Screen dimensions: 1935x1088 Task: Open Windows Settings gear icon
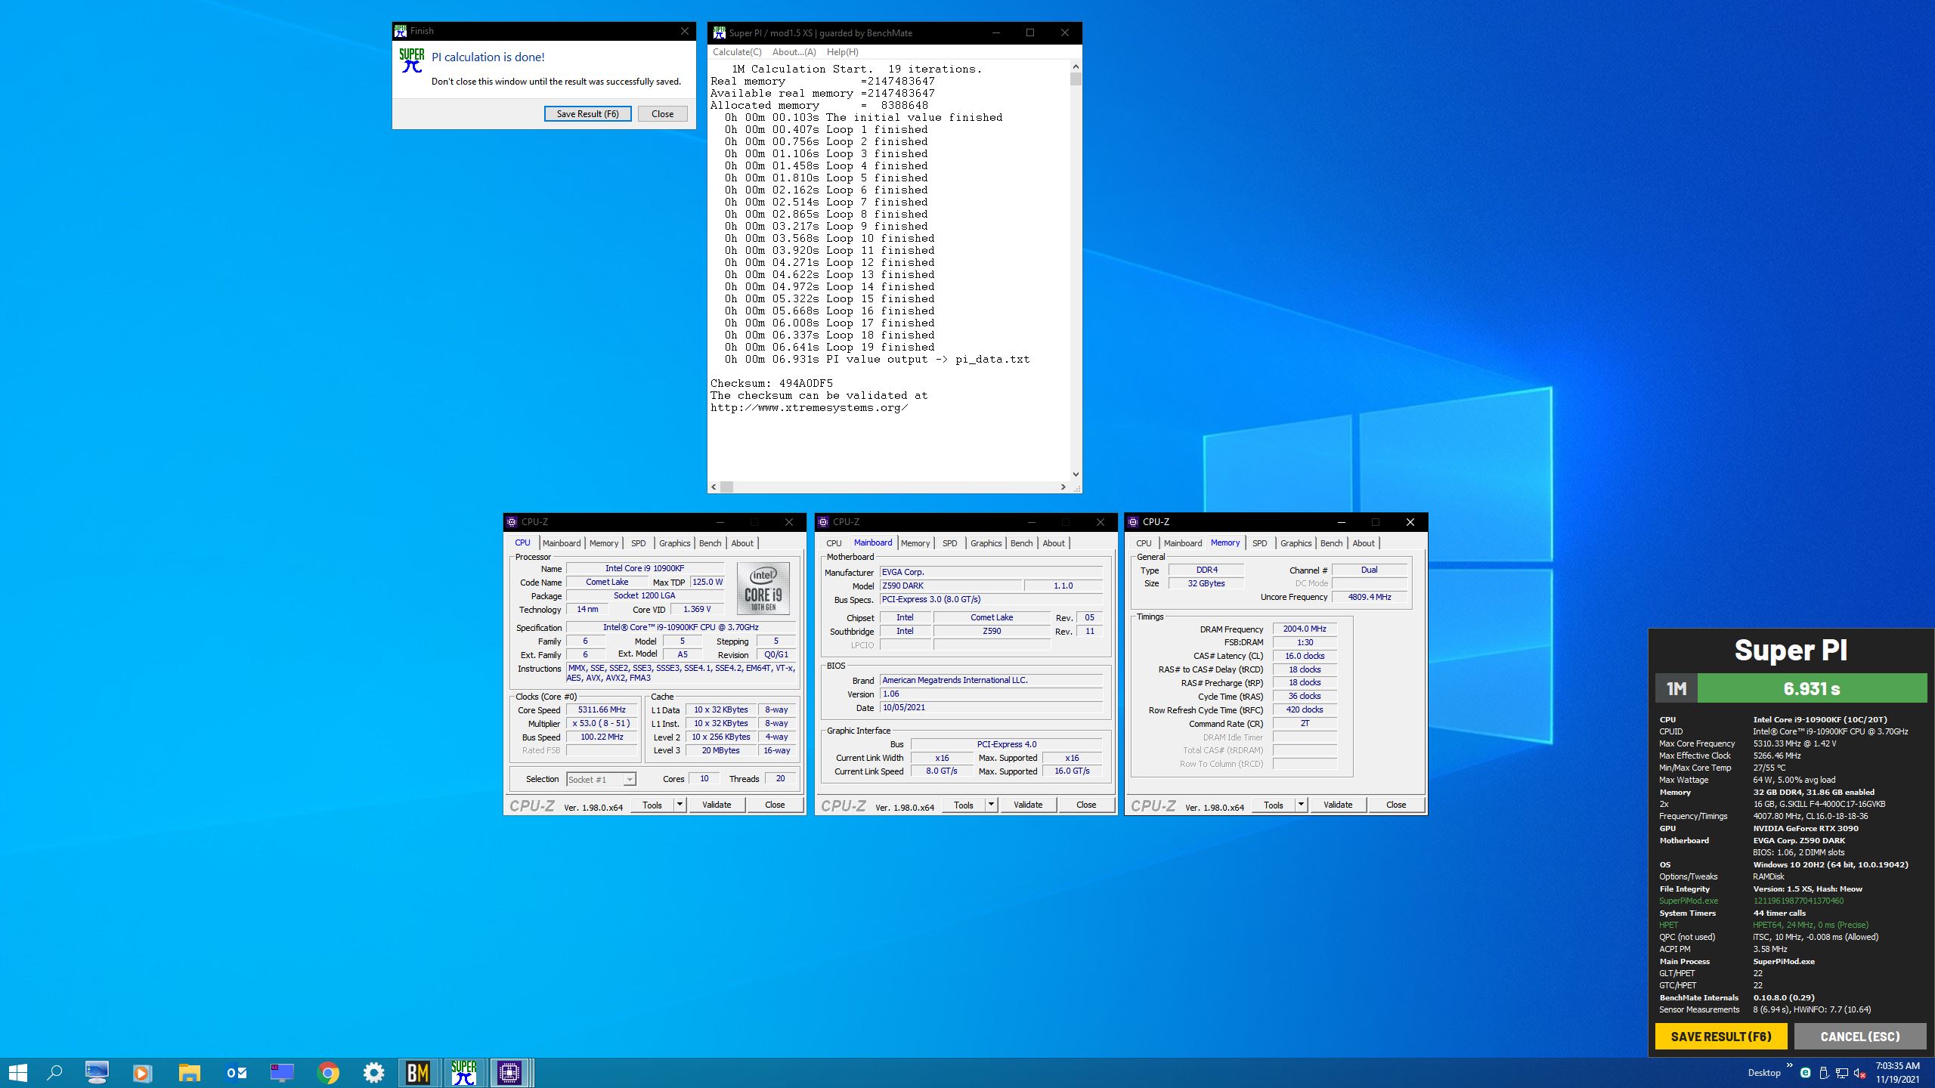(x=373, y=1072)
